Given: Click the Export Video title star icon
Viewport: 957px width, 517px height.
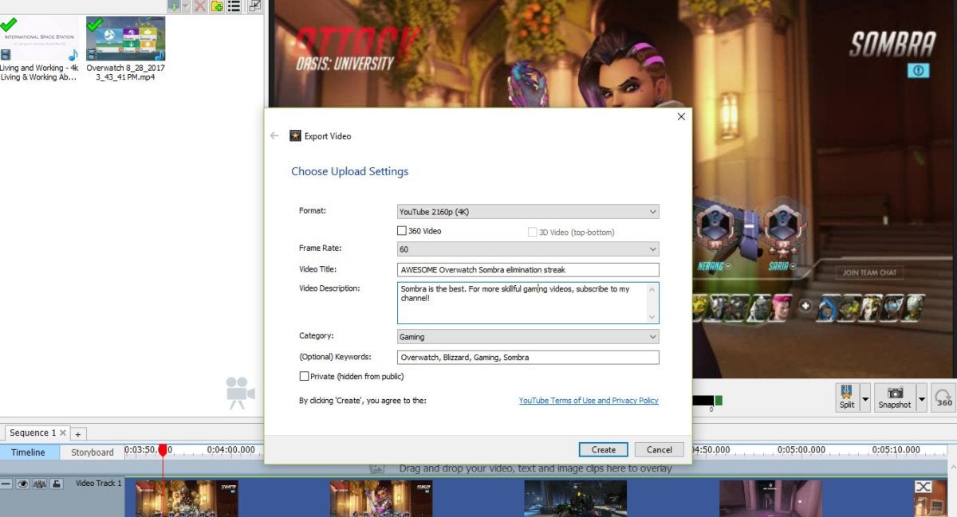Looking at the screenshot, I should pos(295,135).
